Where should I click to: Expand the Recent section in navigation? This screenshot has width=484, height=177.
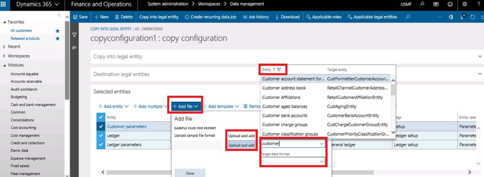click(x=4, y=47)
